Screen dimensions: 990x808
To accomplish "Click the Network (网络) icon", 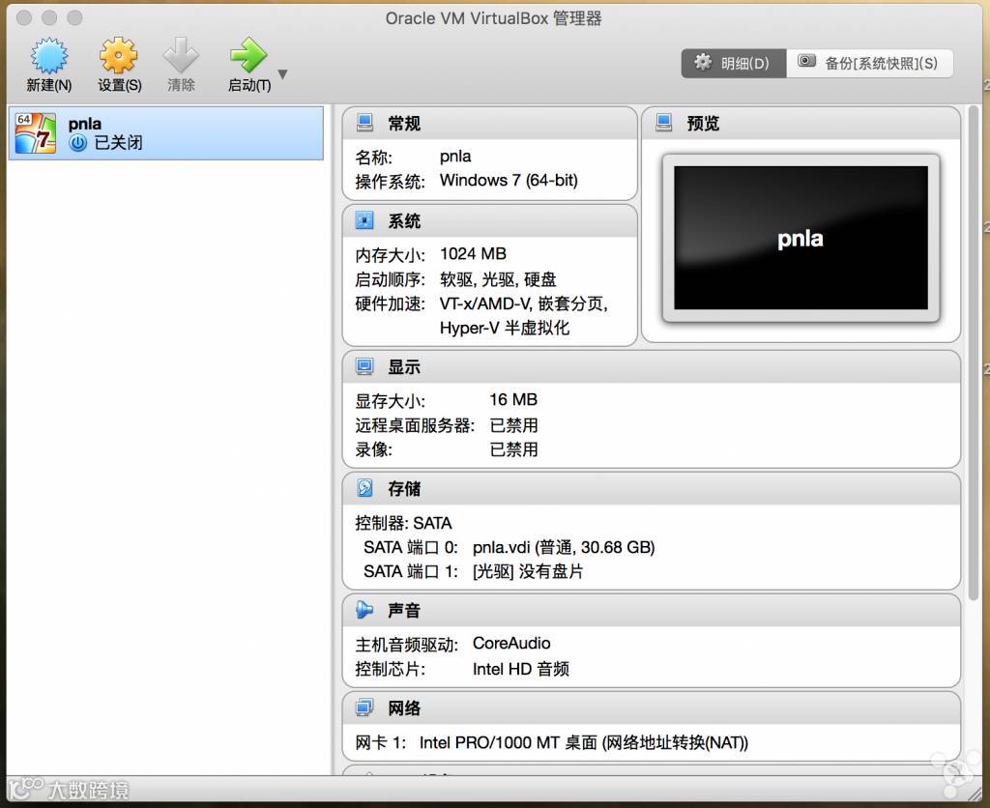I will click(364, 707).
